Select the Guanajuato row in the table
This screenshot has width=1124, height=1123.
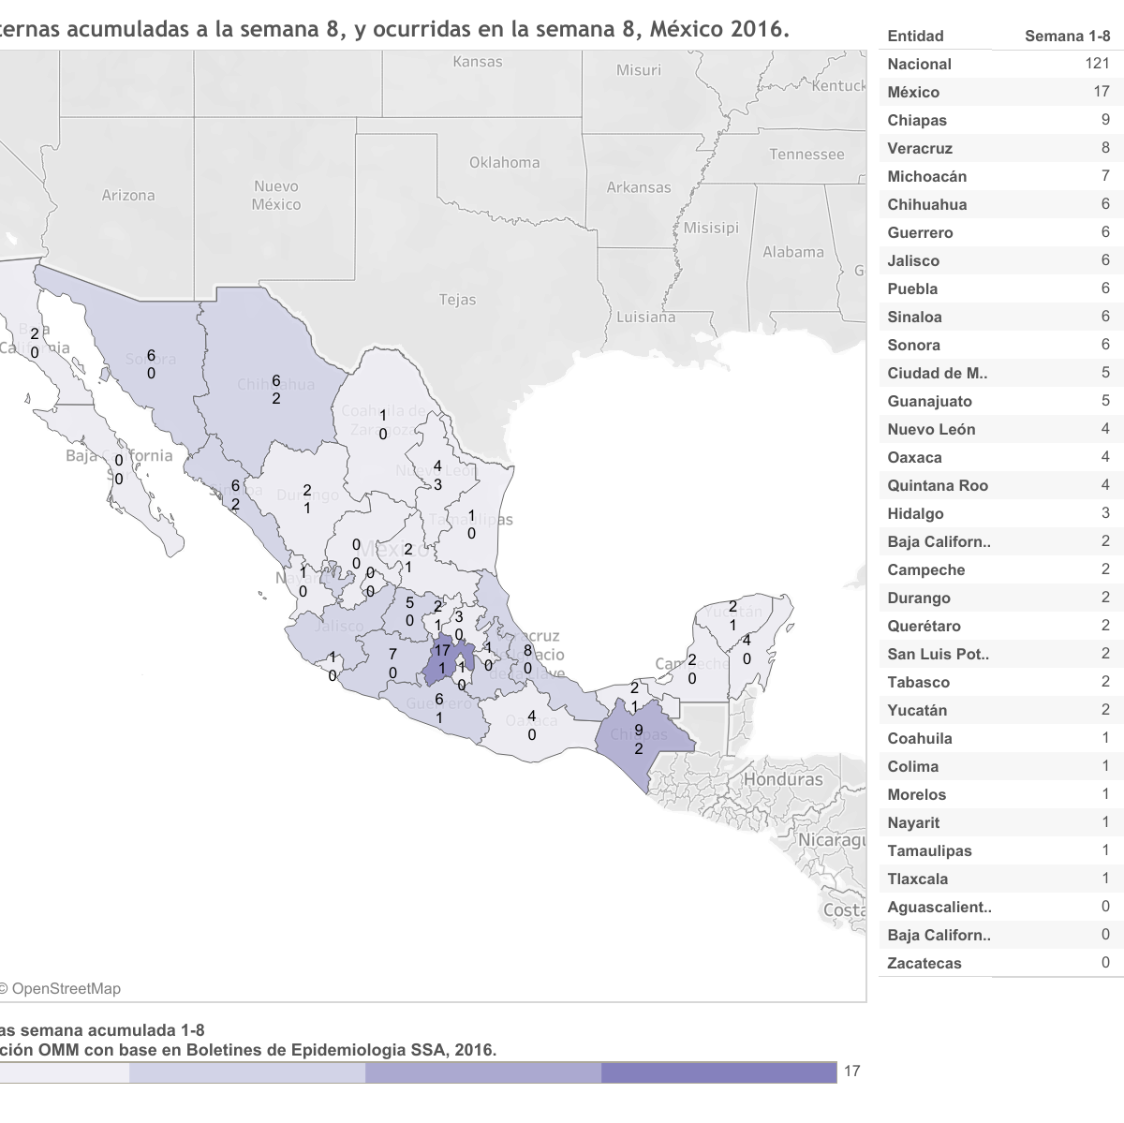(x=998, y=401)
